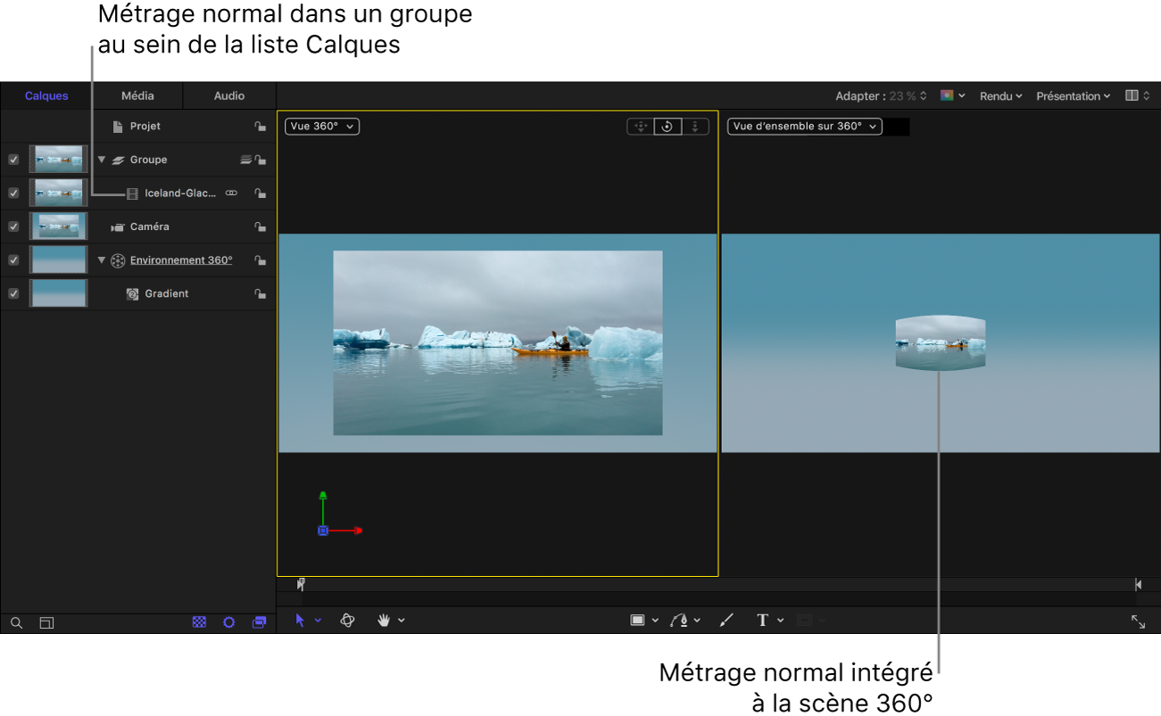Collapse the Environnement 360° disclosure triangle

(x=101, y=259)
